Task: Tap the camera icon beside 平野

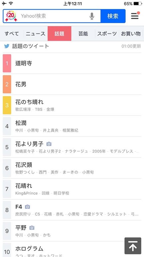Action: coord(32,228)
